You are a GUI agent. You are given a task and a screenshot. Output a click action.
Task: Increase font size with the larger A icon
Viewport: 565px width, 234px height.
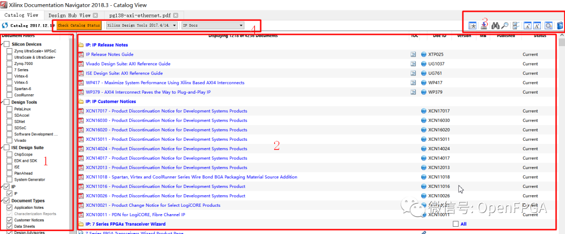point(537,26)
